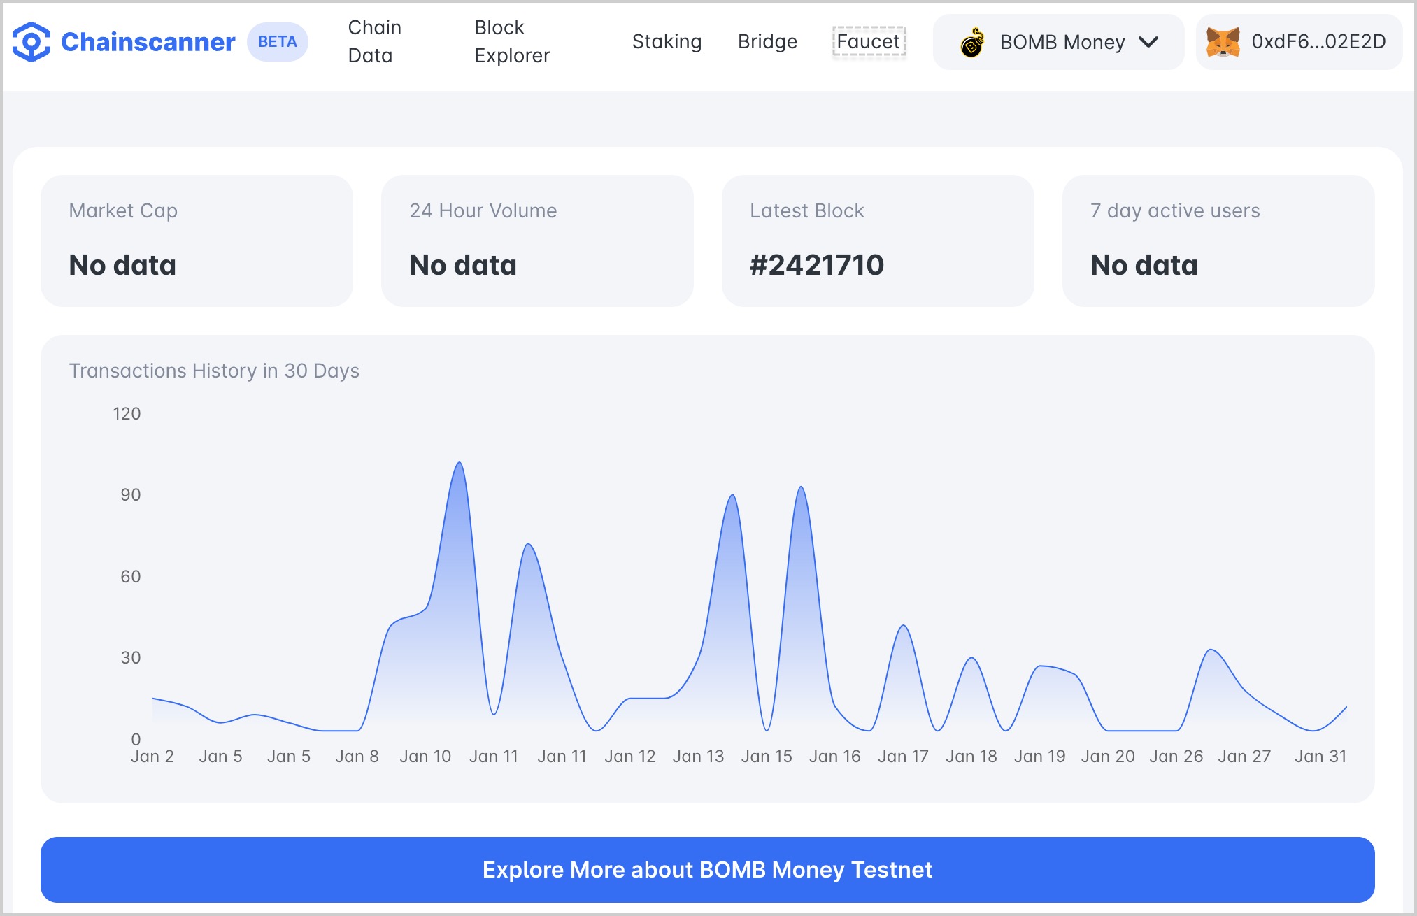This screenshot has width=1417, height=916.
Task: Click the Jan 8 x-axis label
Action: pyautogui.click(x=357, y=757)
